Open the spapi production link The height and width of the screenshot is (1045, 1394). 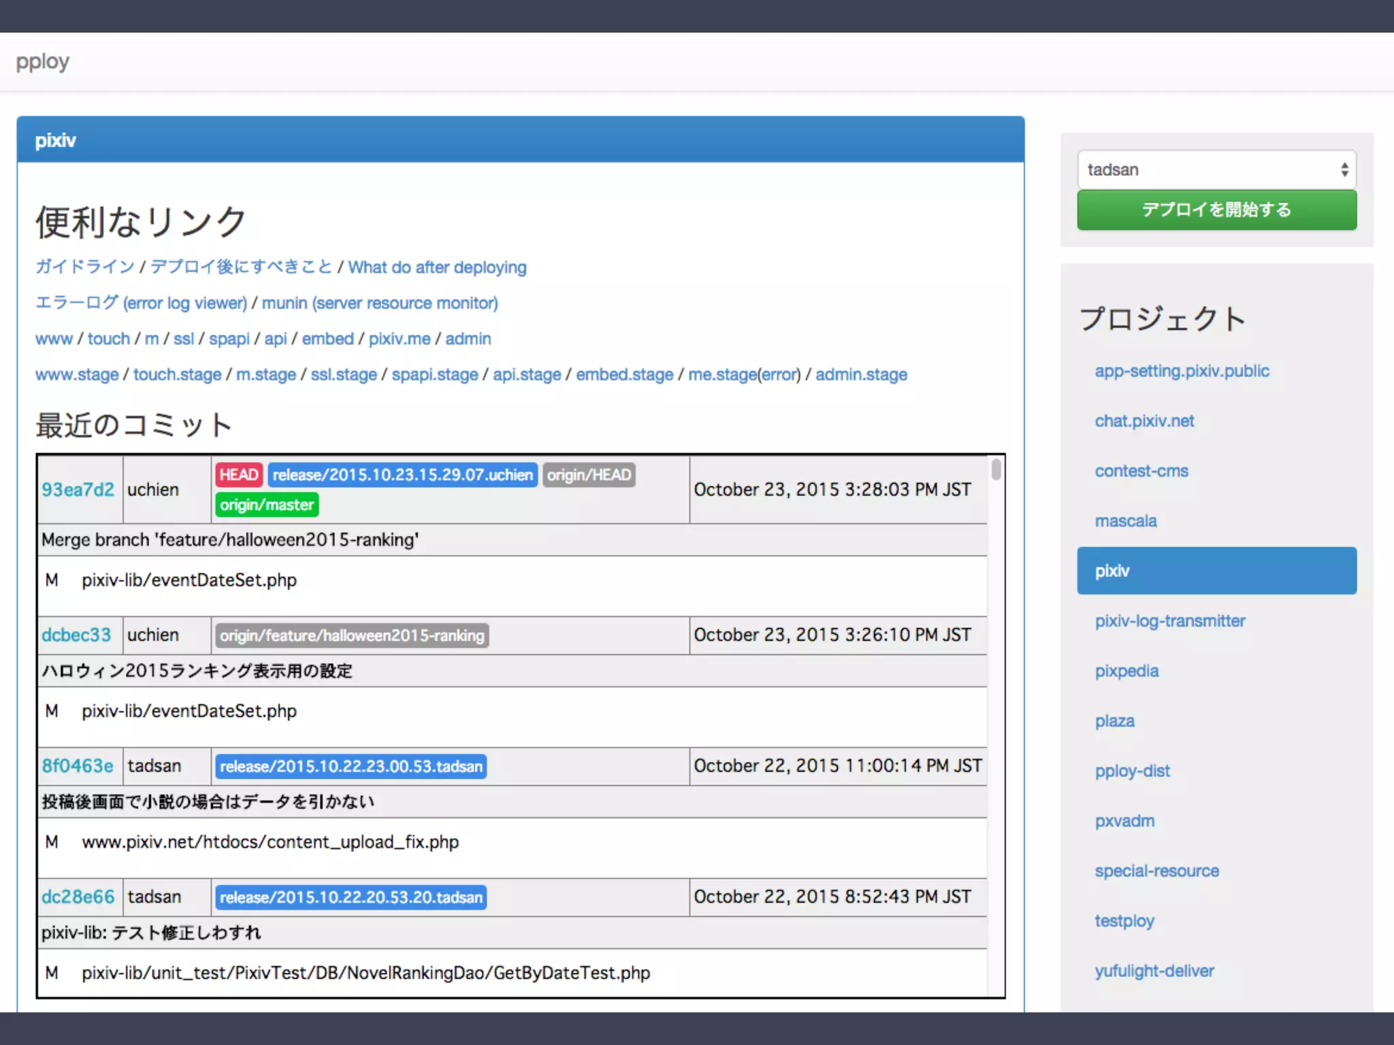229,339
